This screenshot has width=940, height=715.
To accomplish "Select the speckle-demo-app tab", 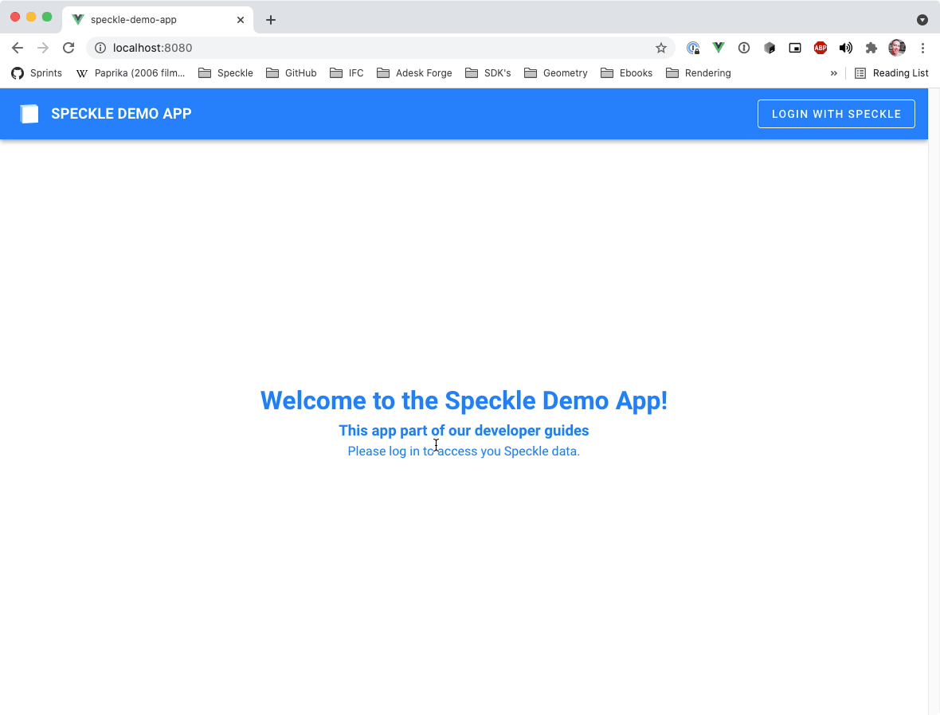I will coord(157,20).
